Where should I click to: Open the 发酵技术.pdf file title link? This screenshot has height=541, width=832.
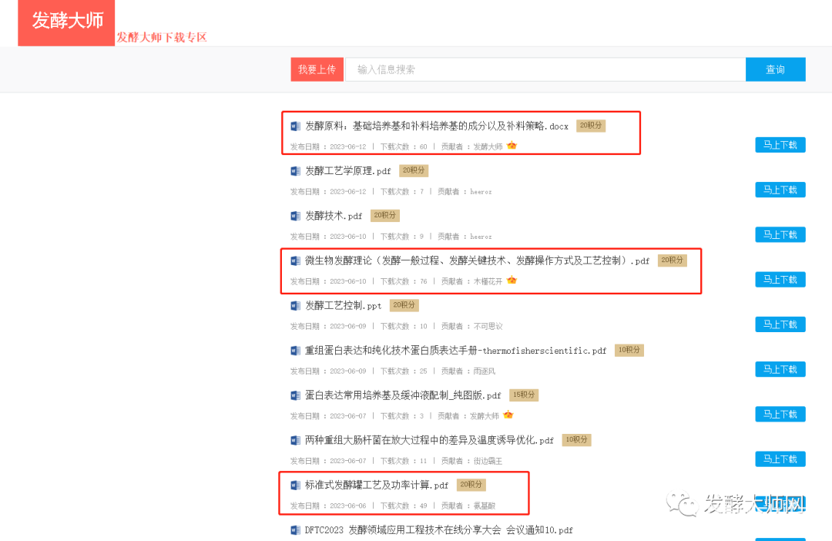(x=334, y=216)
